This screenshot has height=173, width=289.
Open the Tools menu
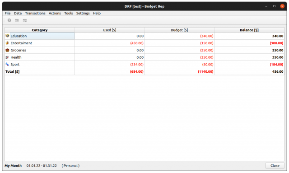click(x=68, y=13)
